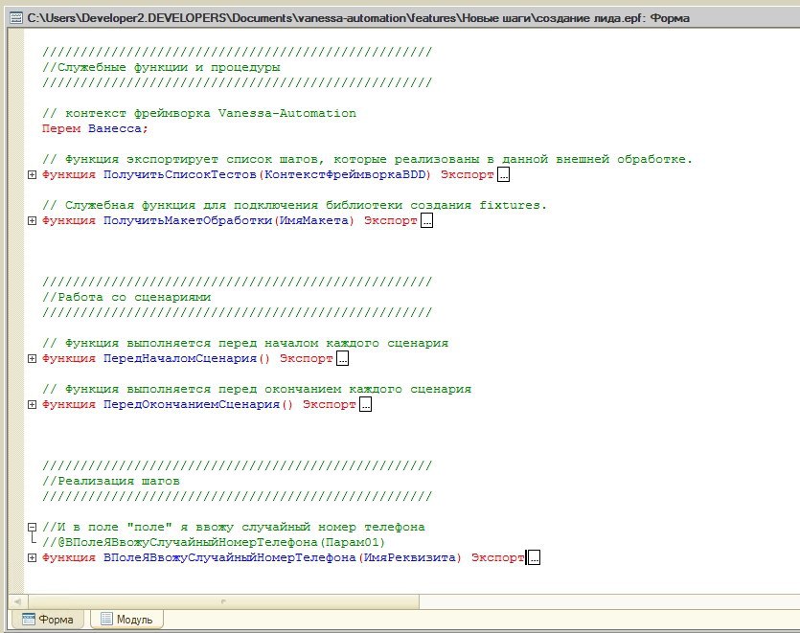Click the horizontal scrollbar left arrow

pos(17,602)
